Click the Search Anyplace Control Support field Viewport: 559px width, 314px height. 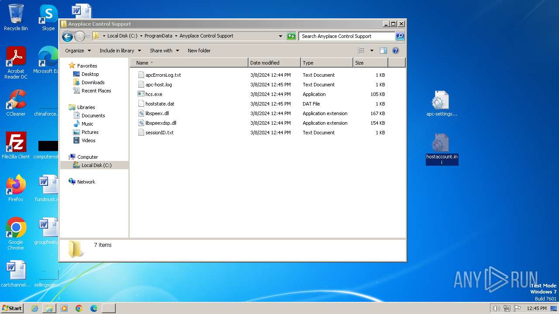click(x=347, y=36)
